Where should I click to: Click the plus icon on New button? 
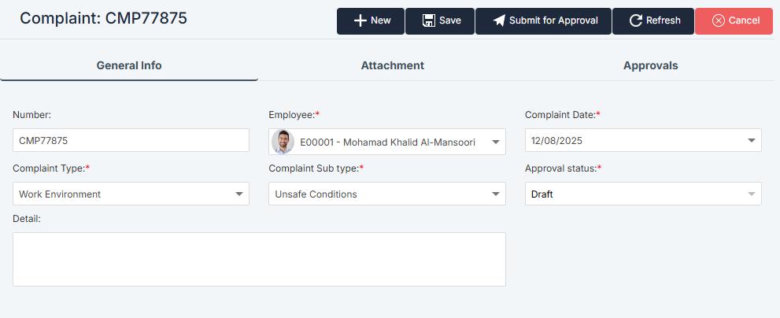[360, 20]
